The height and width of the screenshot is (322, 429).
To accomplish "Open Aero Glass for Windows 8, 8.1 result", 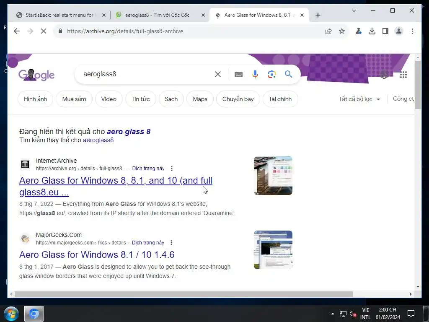I will click(x=116, y=186).
